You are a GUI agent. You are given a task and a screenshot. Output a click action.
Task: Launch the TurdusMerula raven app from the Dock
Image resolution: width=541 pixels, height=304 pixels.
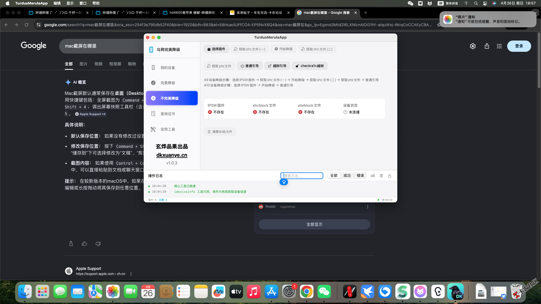pos(456,291)
